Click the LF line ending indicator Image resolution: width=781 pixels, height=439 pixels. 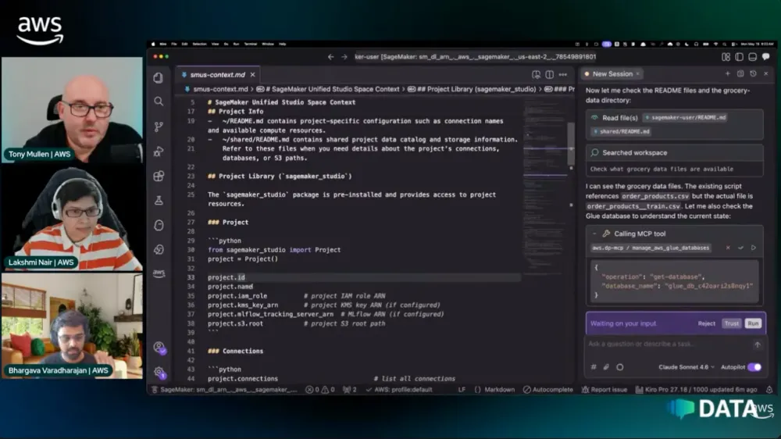[462, 390]
